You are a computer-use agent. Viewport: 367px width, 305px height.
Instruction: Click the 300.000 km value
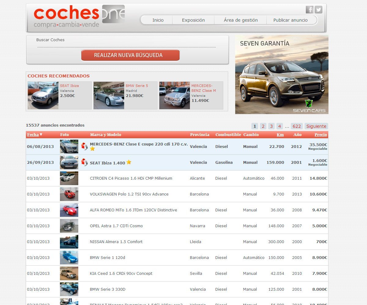click(x=276, y=242)
